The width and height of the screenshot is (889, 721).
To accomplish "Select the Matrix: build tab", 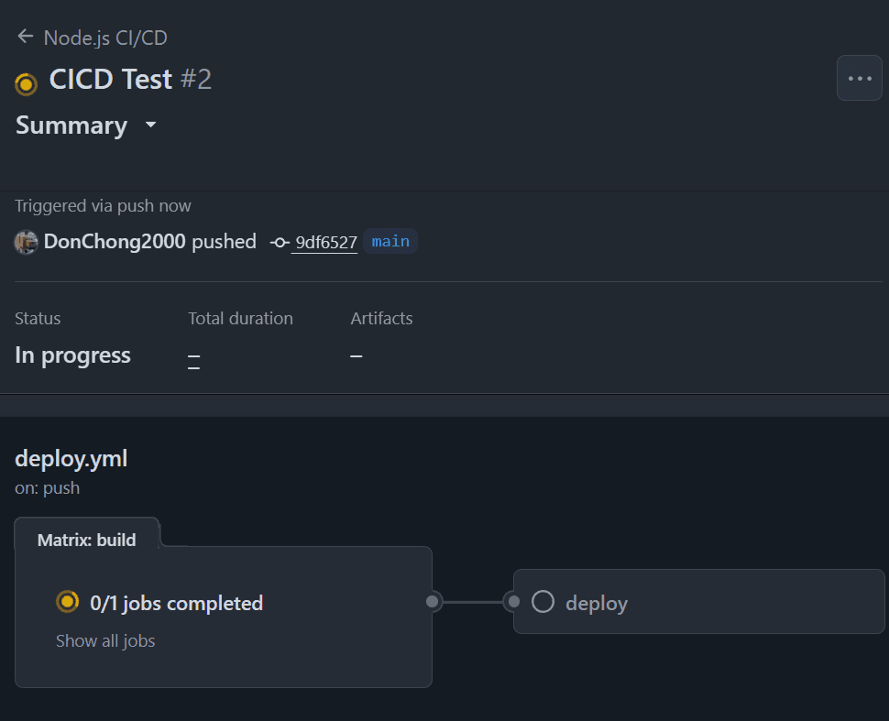I will (87, 540).
